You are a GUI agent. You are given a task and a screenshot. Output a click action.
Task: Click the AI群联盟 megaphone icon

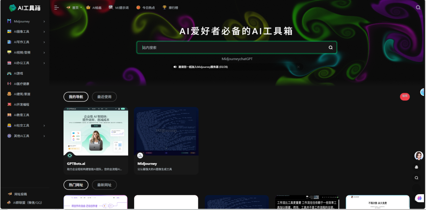[9, 202]
